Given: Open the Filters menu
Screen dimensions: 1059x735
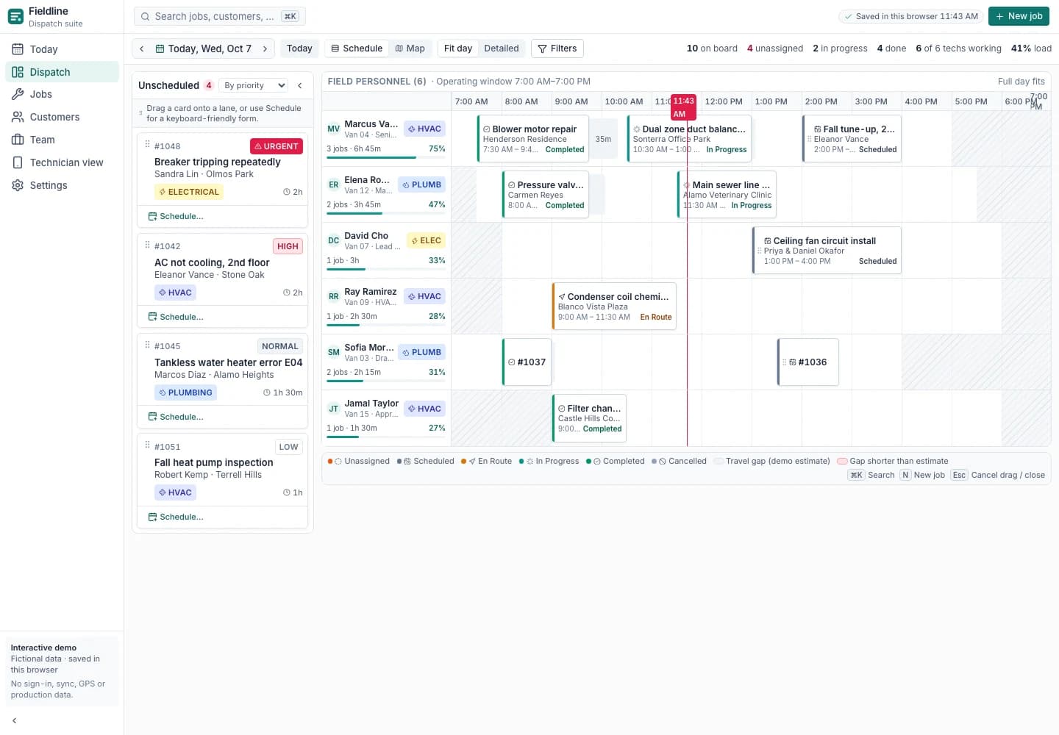Looking at the screenshot, I should [557, 49].
